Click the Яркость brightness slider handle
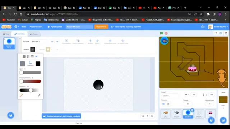Image resolution: width=230 pixels, height=129 pixels. pyautogui.click(x=31, y=90)
